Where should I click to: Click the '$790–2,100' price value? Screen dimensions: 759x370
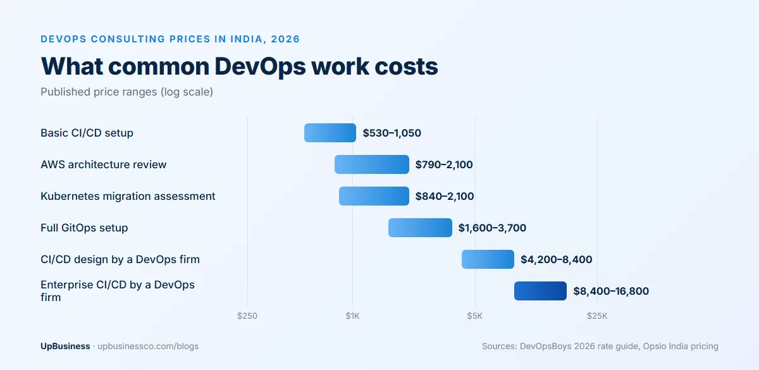coord(444,164)
